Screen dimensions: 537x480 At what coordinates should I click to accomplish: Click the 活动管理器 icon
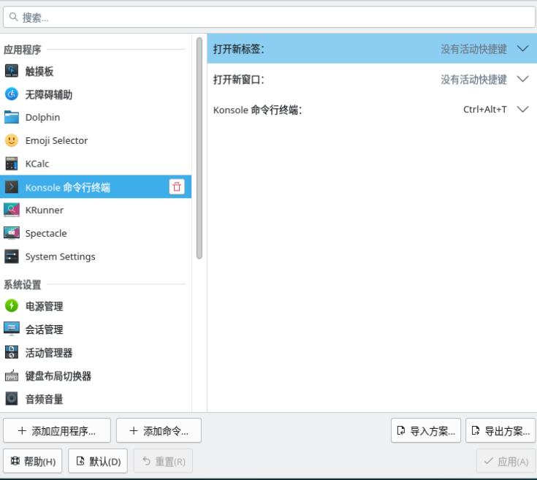[x=11, y=352]
